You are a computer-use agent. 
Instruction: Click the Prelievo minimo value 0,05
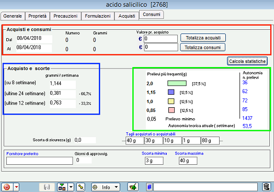[x=152, y=119]
